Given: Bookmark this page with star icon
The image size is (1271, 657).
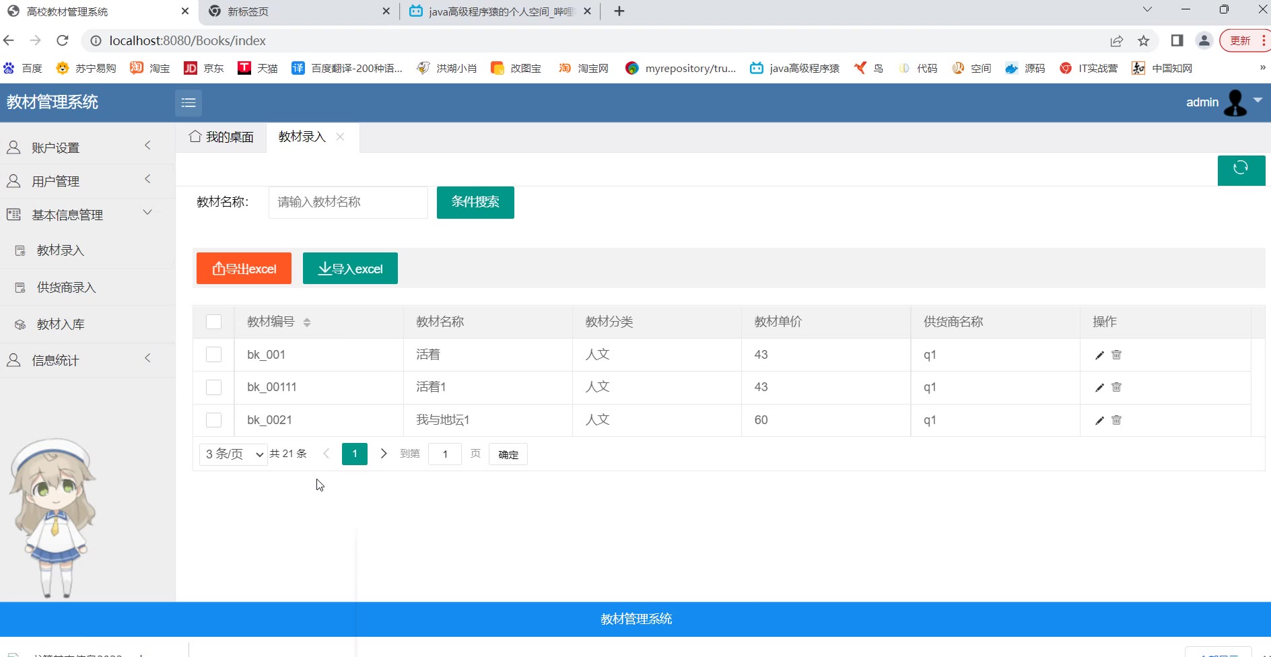Looking at the screenshot, I should [1143, 41].
